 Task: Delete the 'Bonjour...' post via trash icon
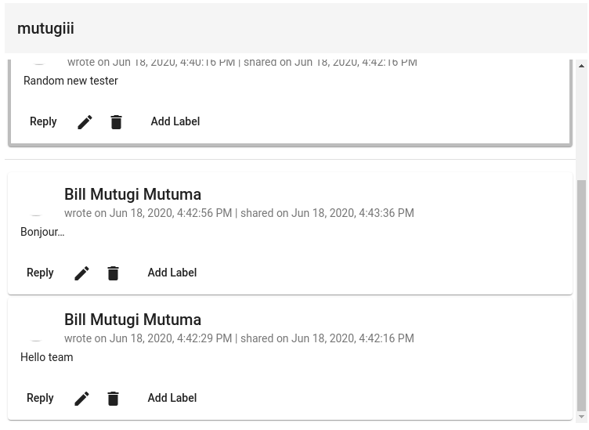tap(113, 273)
